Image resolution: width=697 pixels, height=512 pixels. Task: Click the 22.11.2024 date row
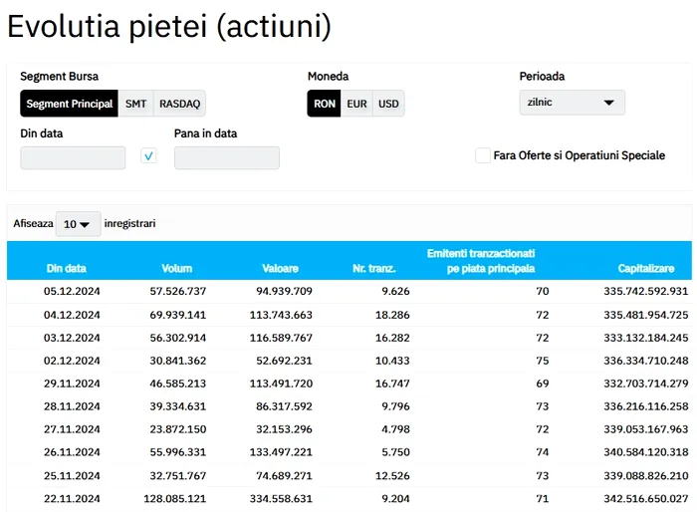72,498
